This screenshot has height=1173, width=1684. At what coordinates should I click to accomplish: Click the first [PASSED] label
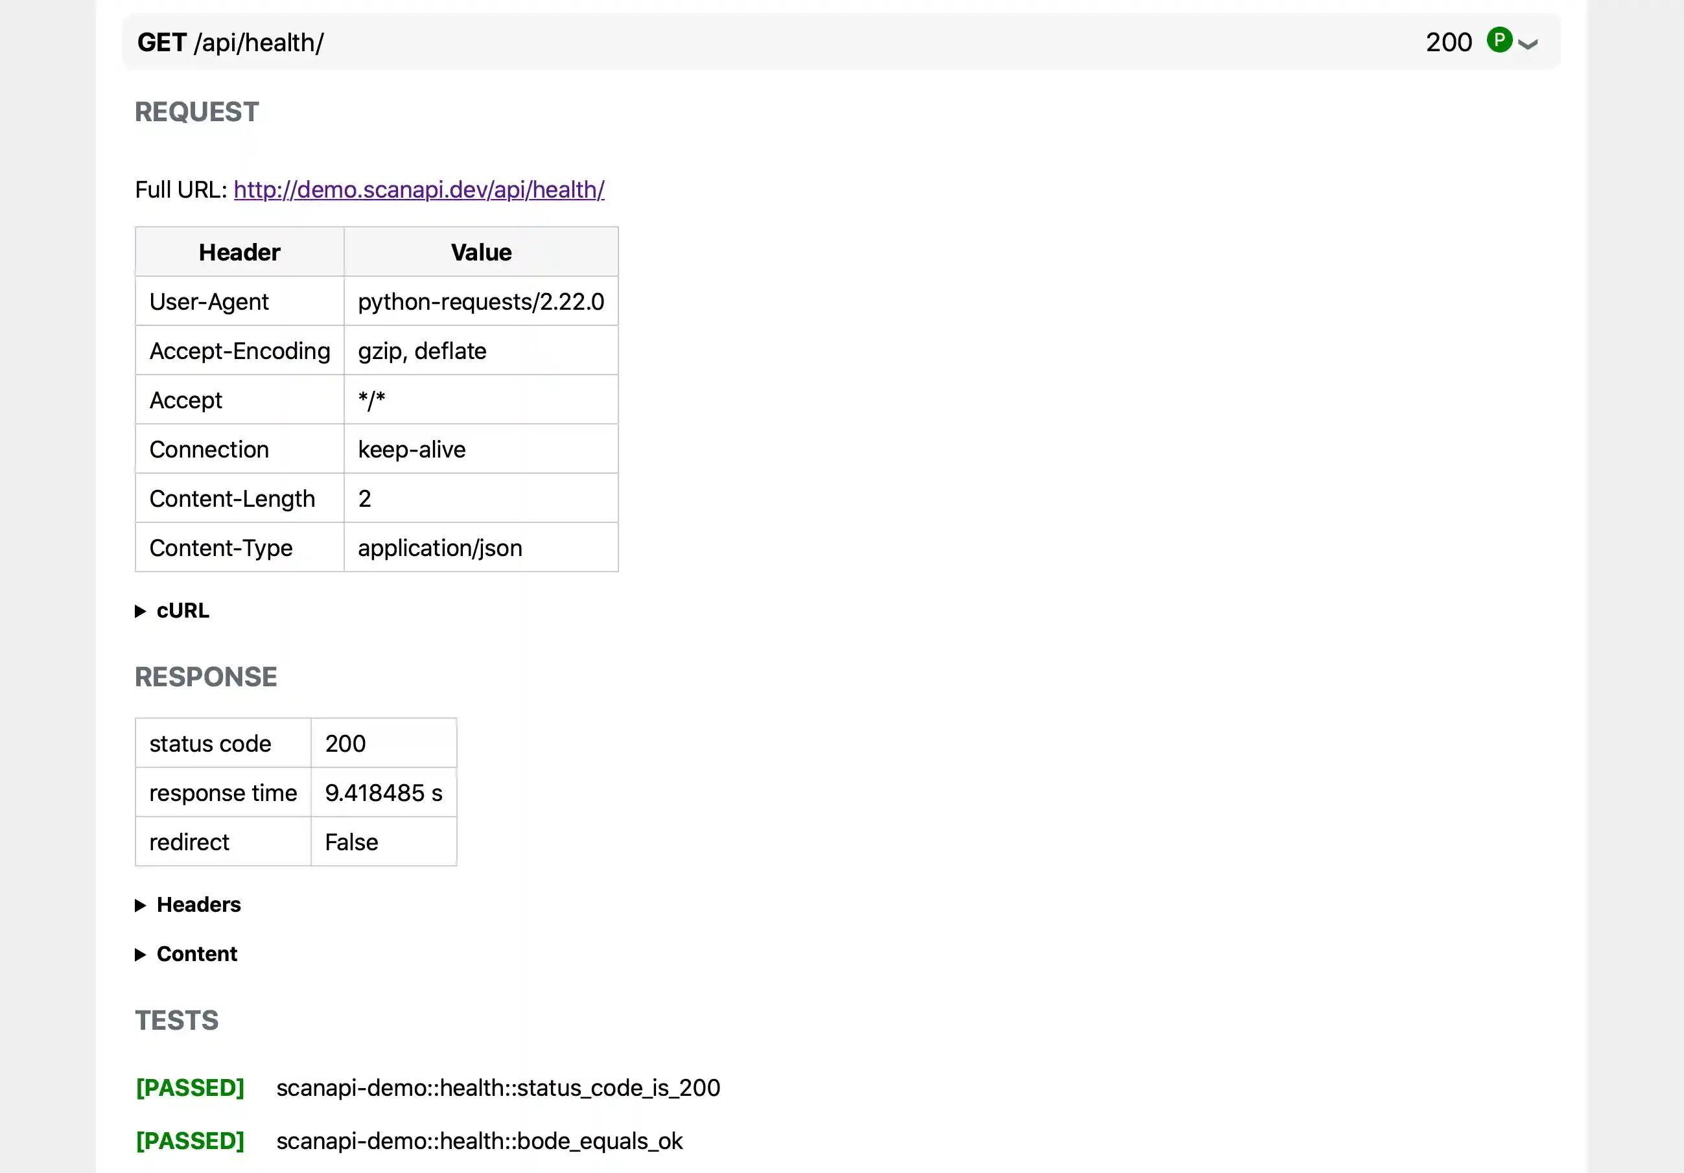pyautogui.click(x=189, y=1088)
